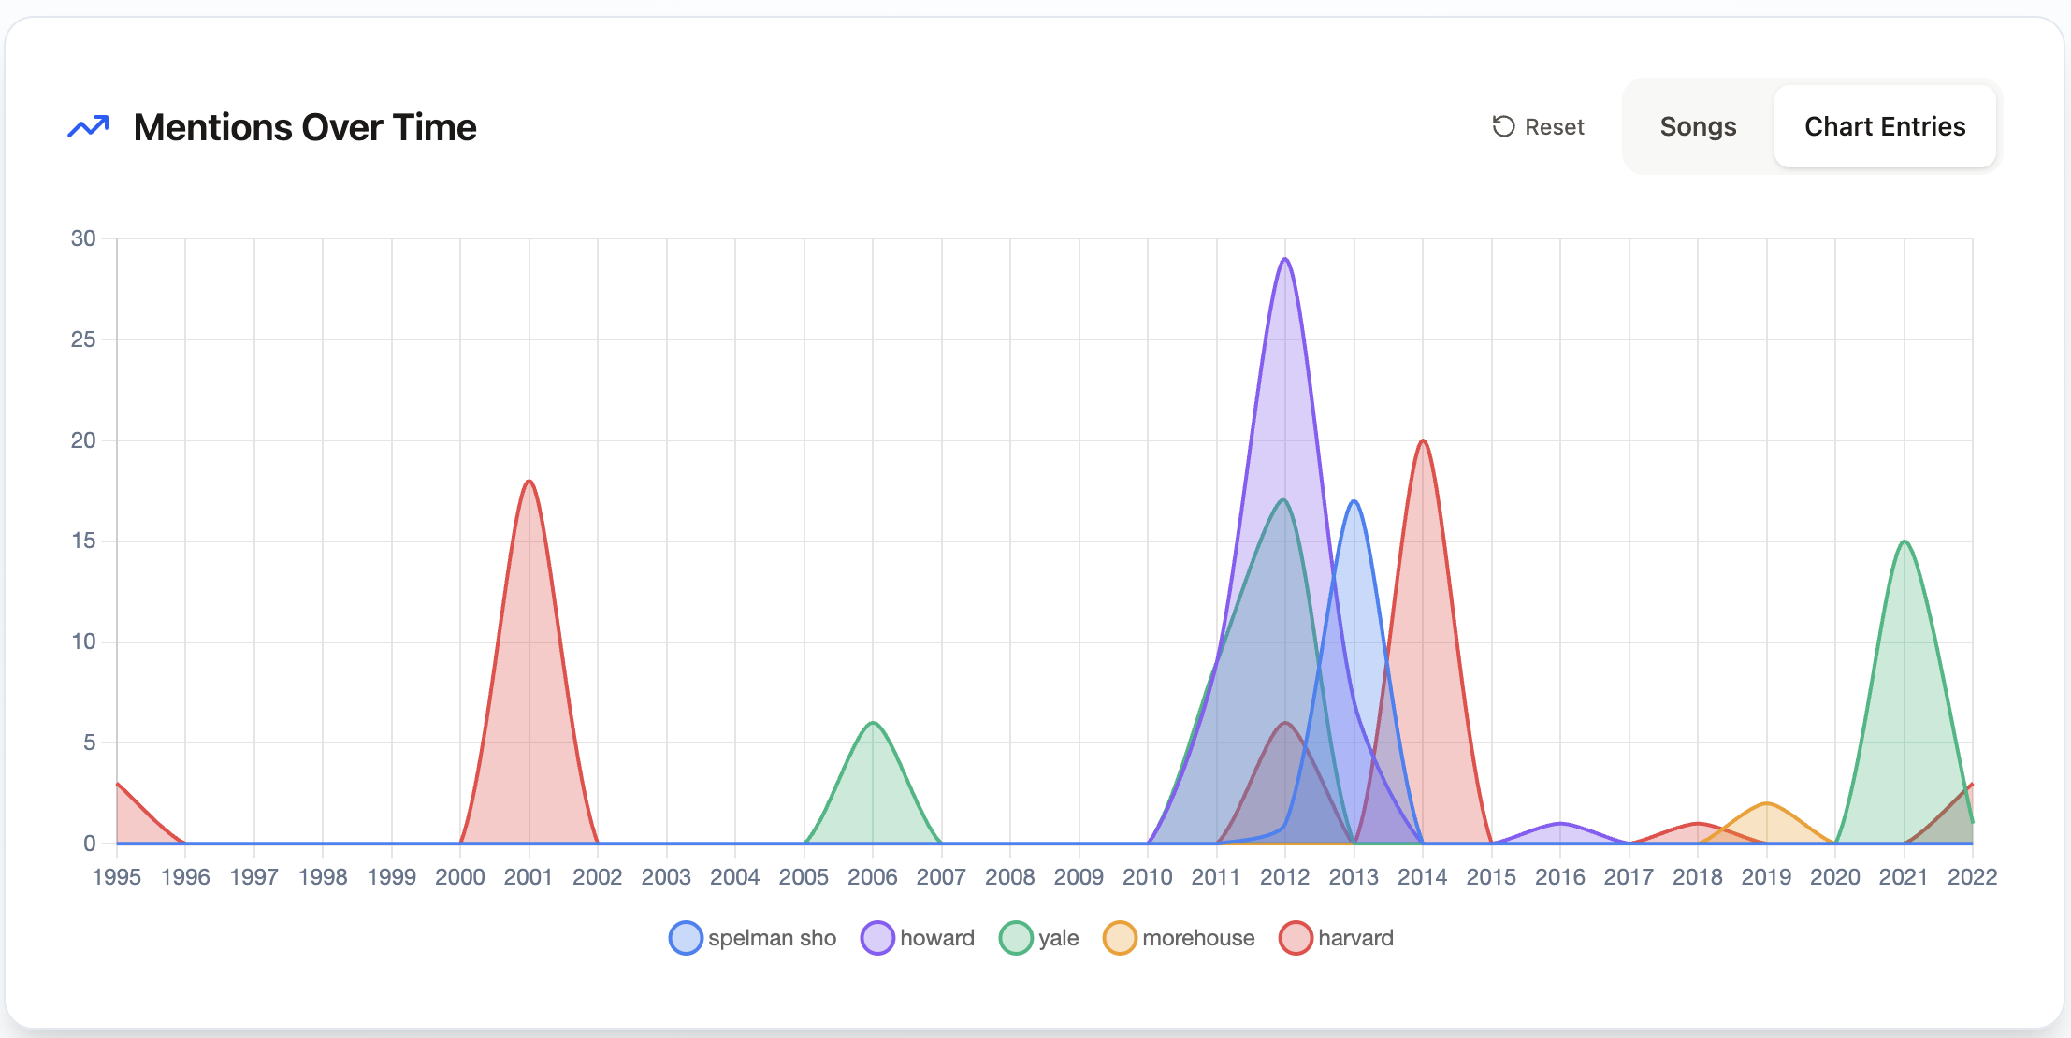Toggle howard purple legend circle
This screenshot has width=2071, height=1038.
877,938
